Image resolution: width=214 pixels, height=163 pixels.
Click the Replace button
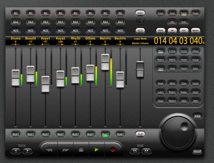(172, 101)
